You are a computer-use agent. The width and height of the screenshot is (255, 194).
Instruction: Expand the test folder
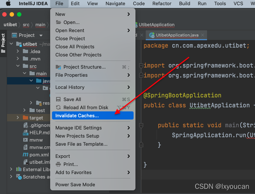point(24,110)
